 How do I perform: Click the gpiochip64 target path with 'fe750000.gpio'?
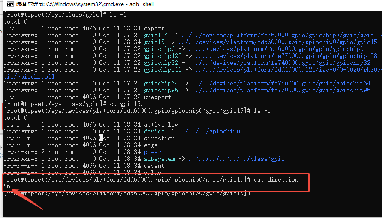click(281, 83)
